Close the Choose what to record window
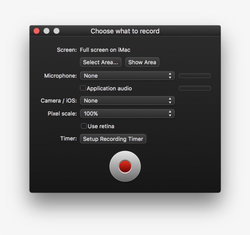 tap(37, 31)
